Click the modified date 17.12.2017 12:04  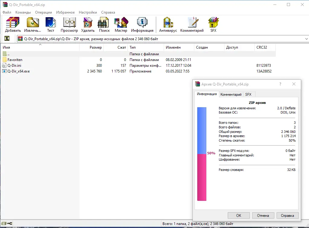coord(179,66)
